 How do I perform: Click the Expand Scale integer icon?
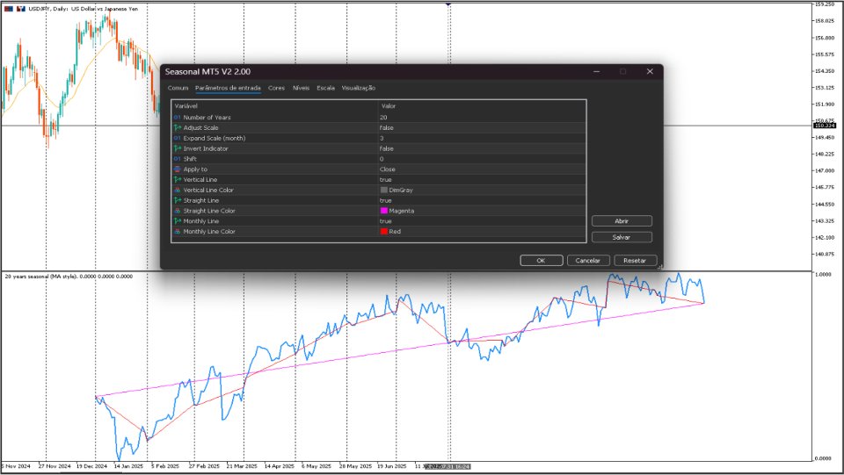point(177,138)
